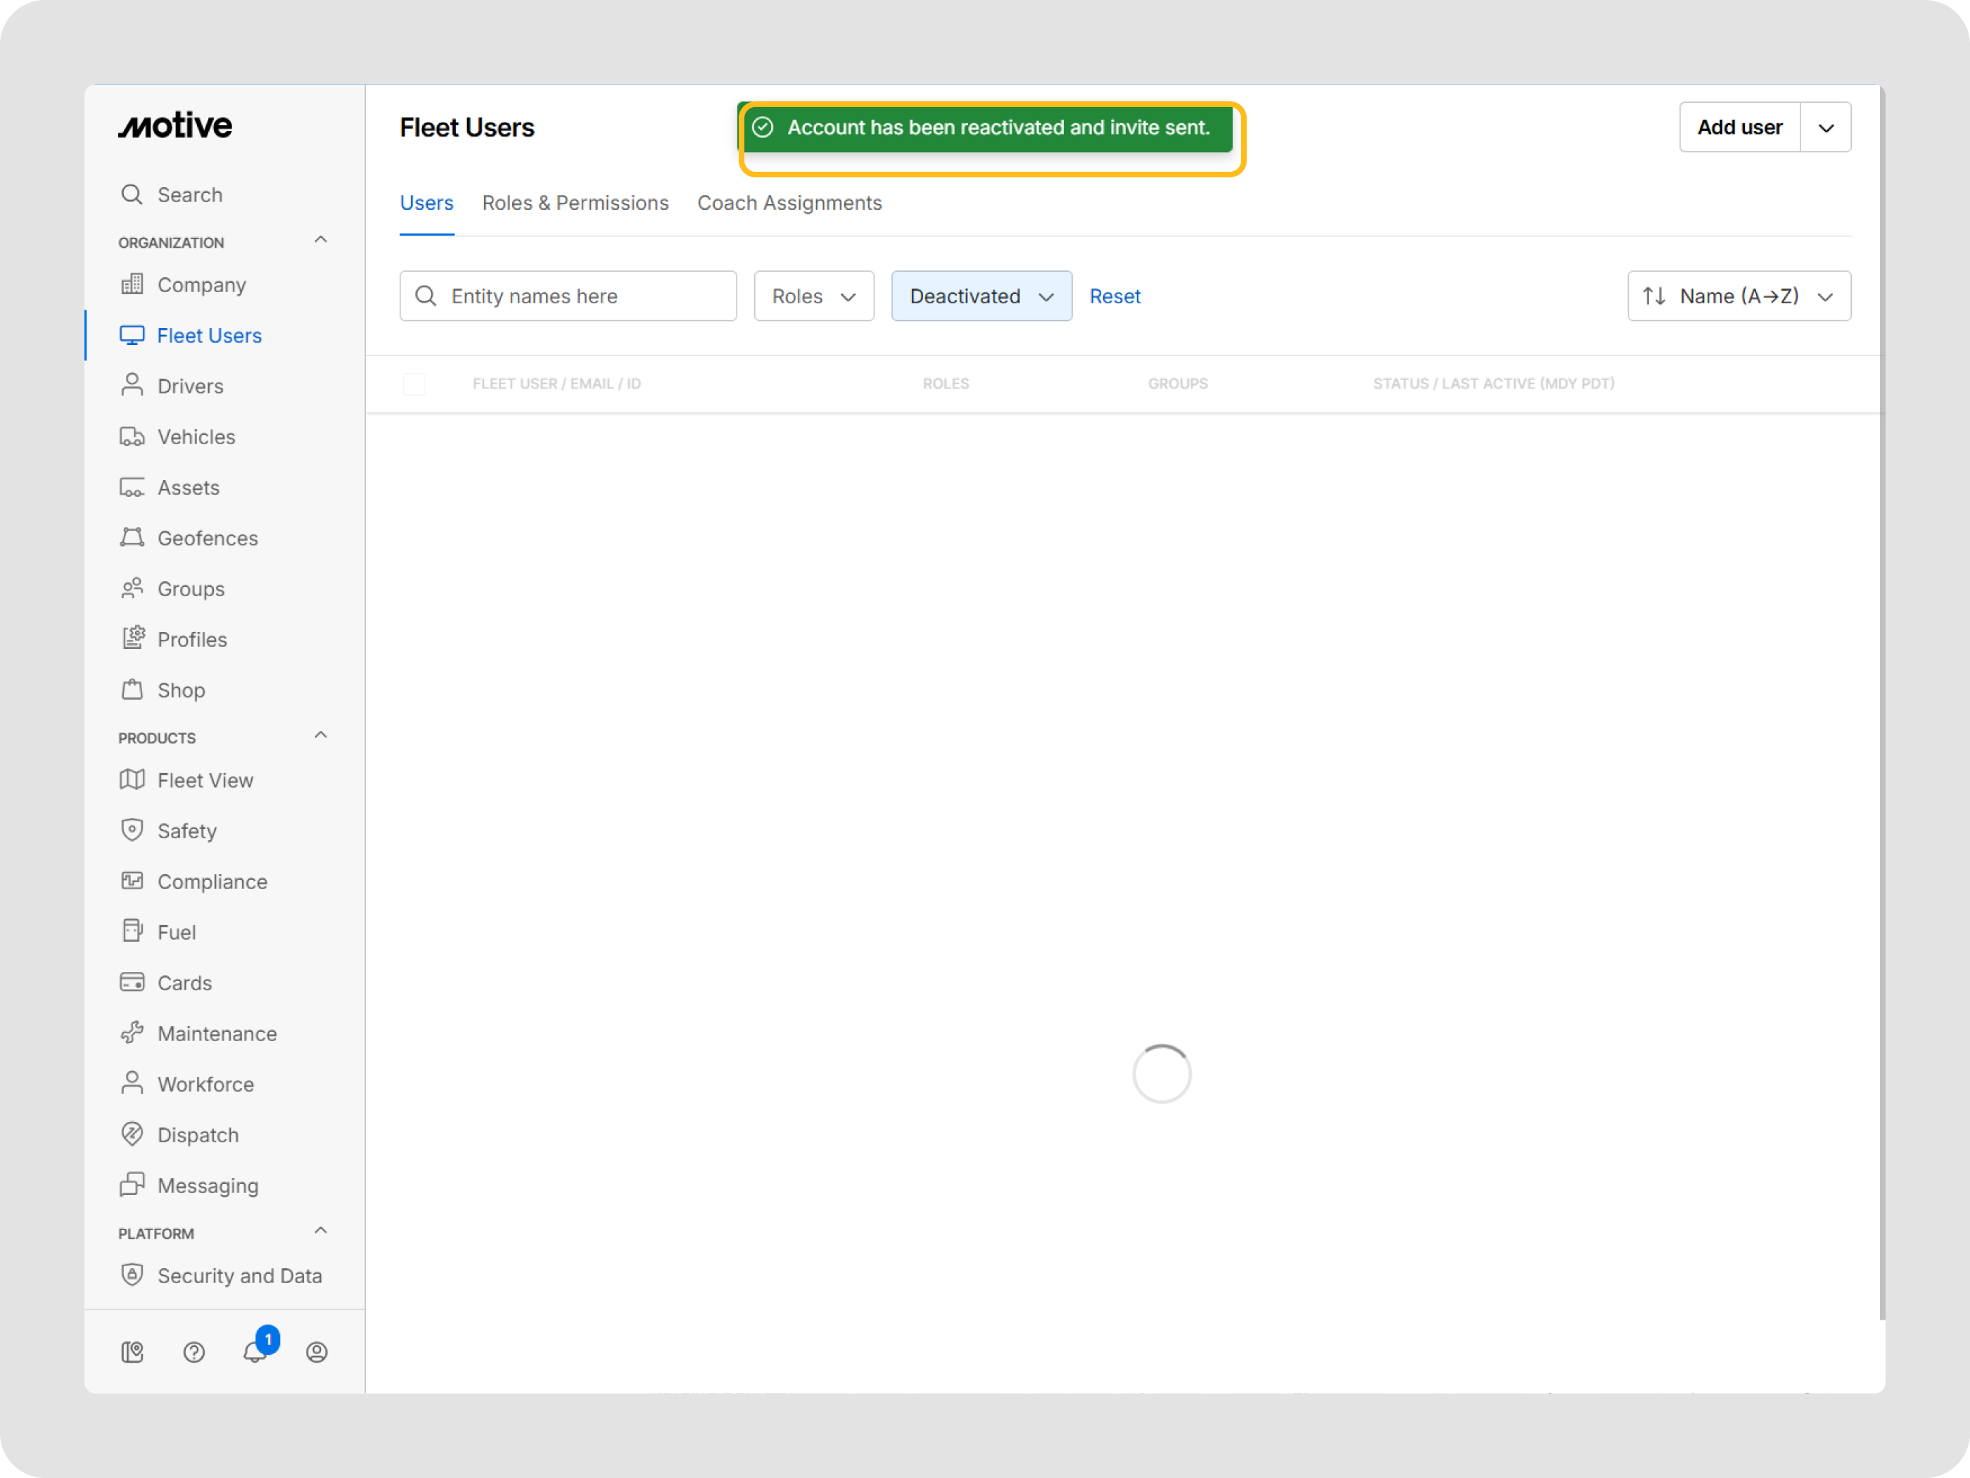
Task: Open Geofences in the sidebar
Action: [207, 538]
